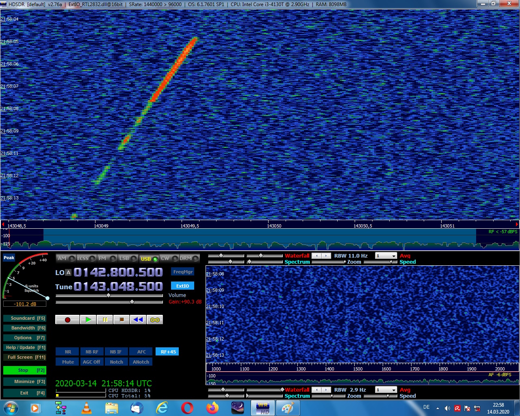Viewport: 520px width, 416px height.
Task: Decrease AF RBW with left arrow
Action: point(316,390)
